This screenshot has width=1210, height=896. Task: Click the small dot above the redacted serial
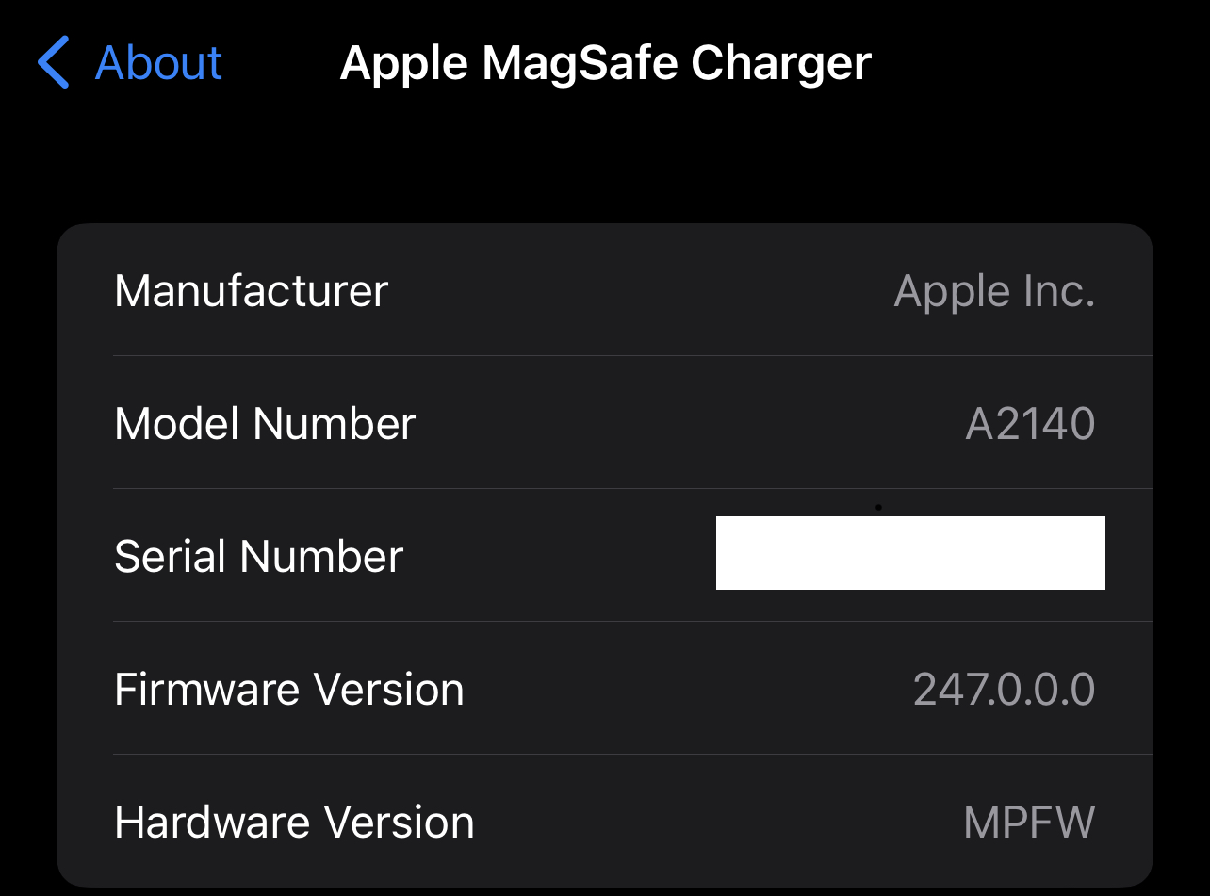[878, 507]
